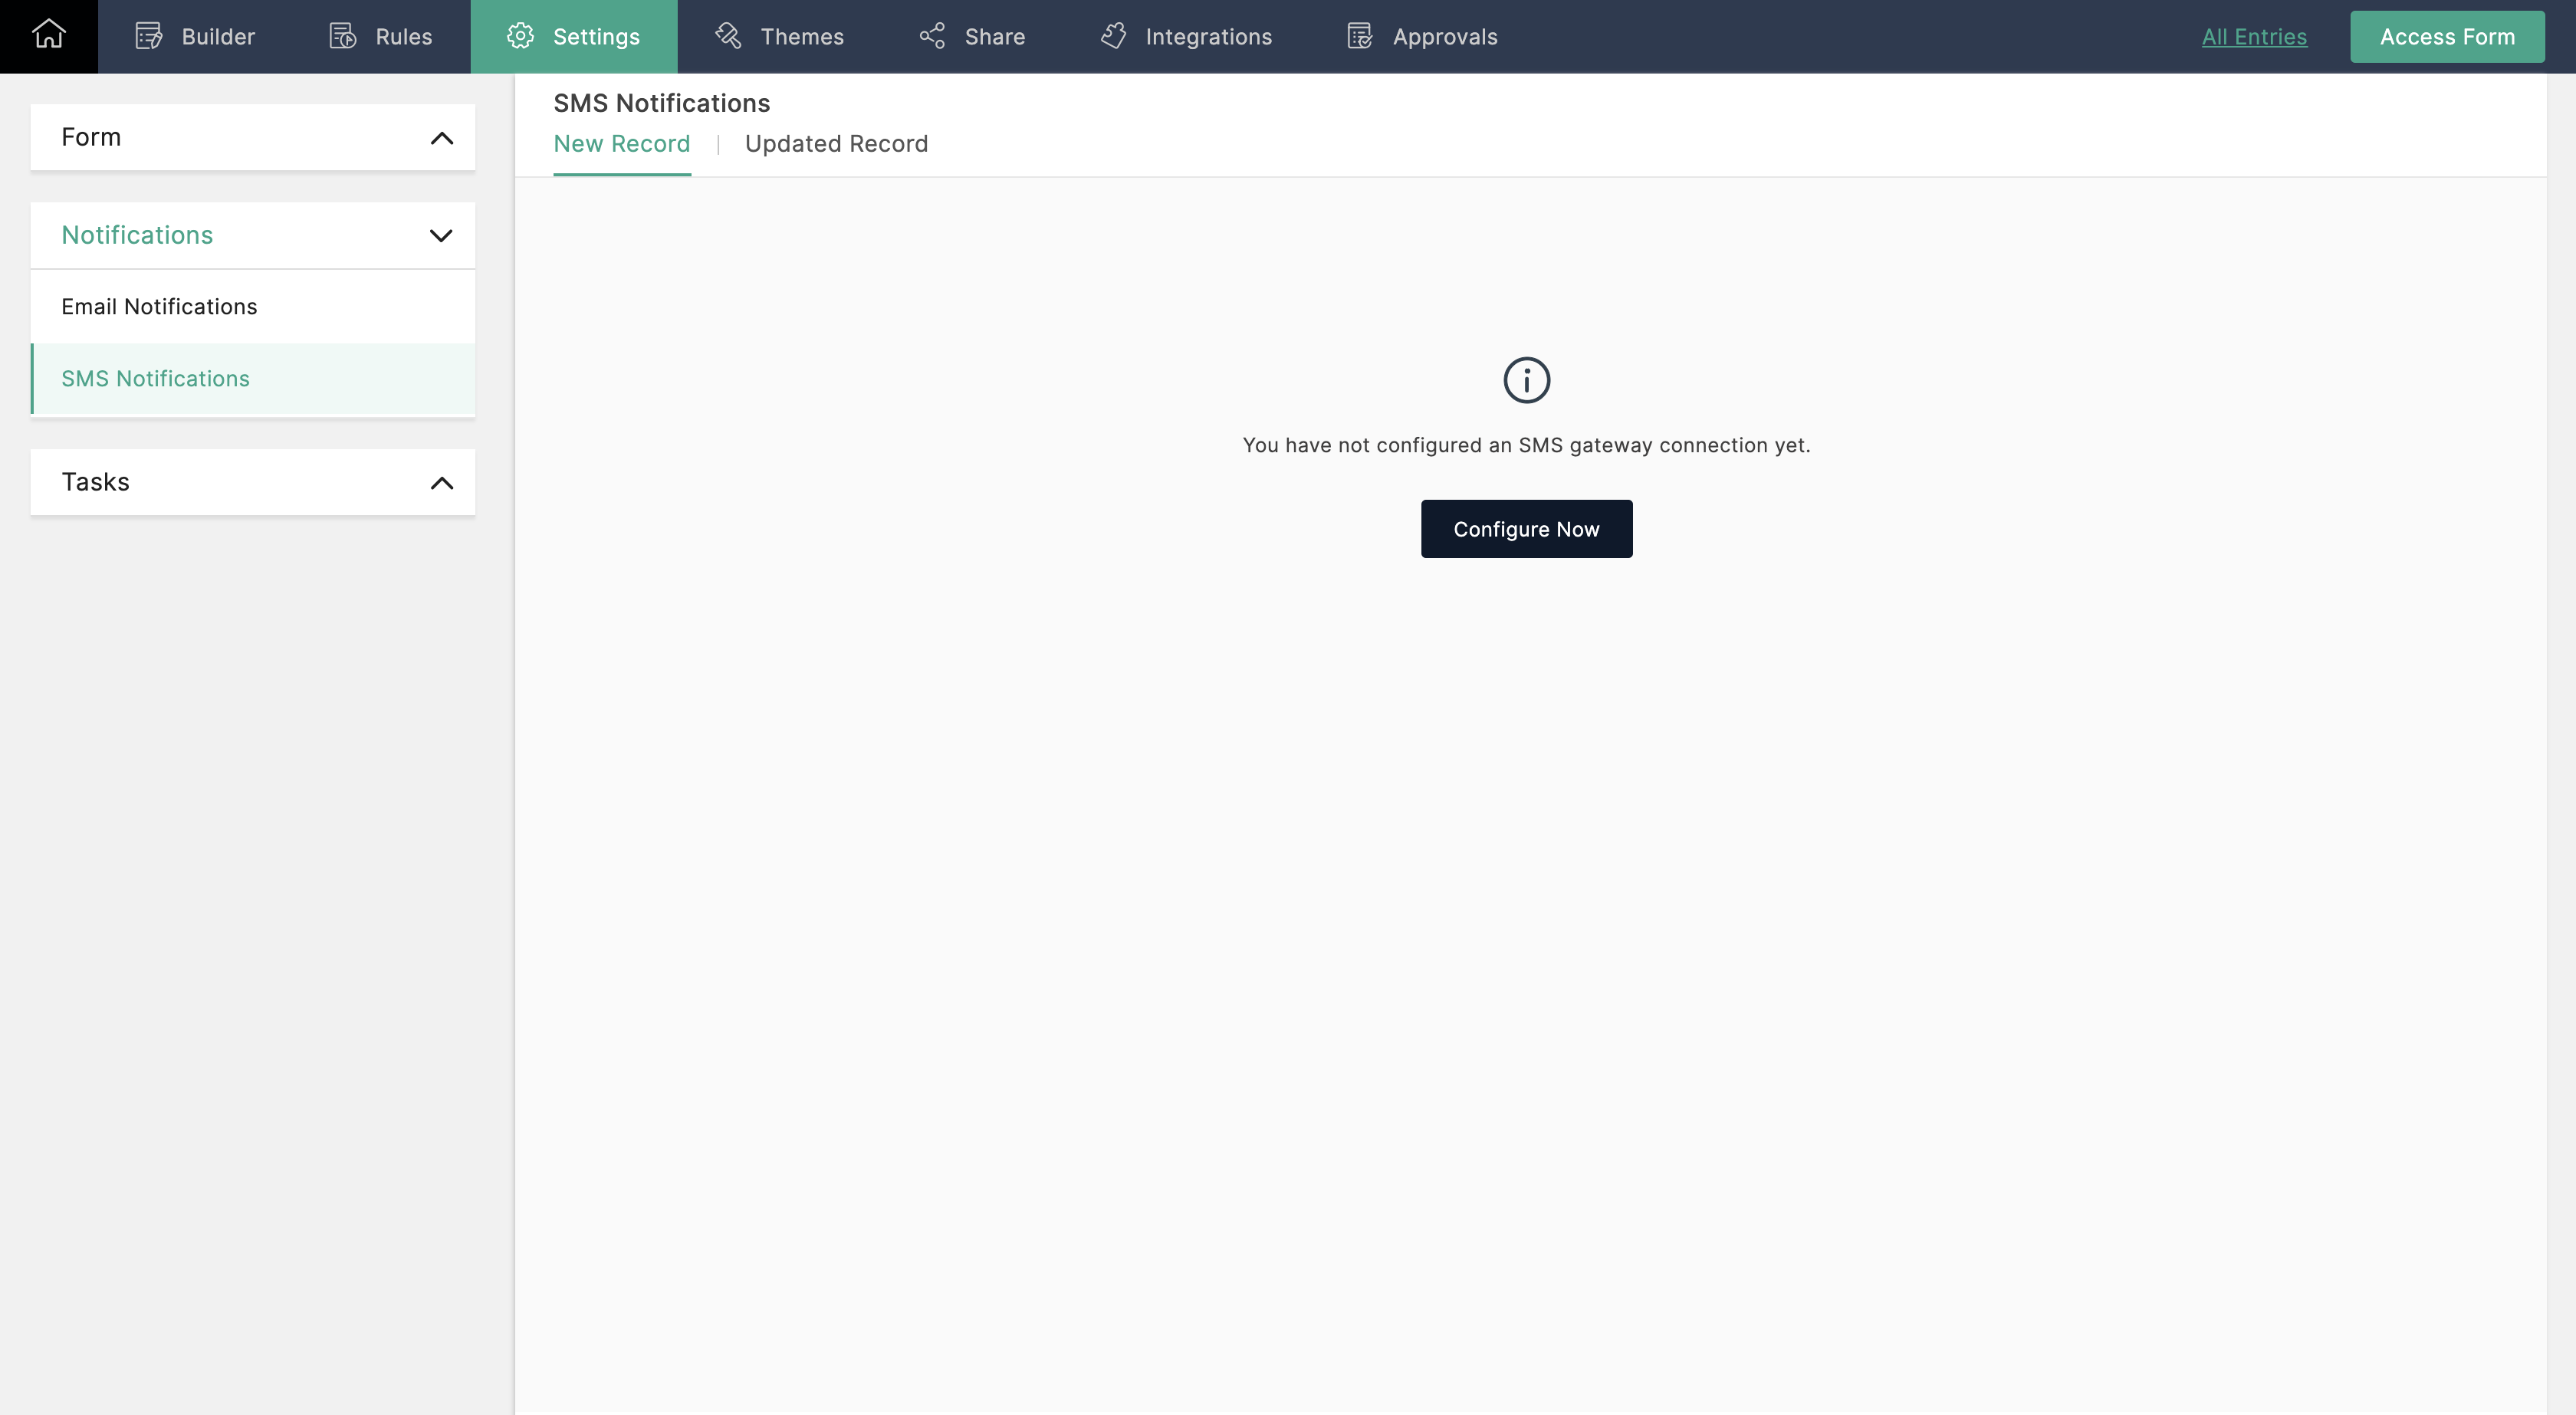Switch to the Rules tab
2576x1415 pixels.
tap(381, 36)
